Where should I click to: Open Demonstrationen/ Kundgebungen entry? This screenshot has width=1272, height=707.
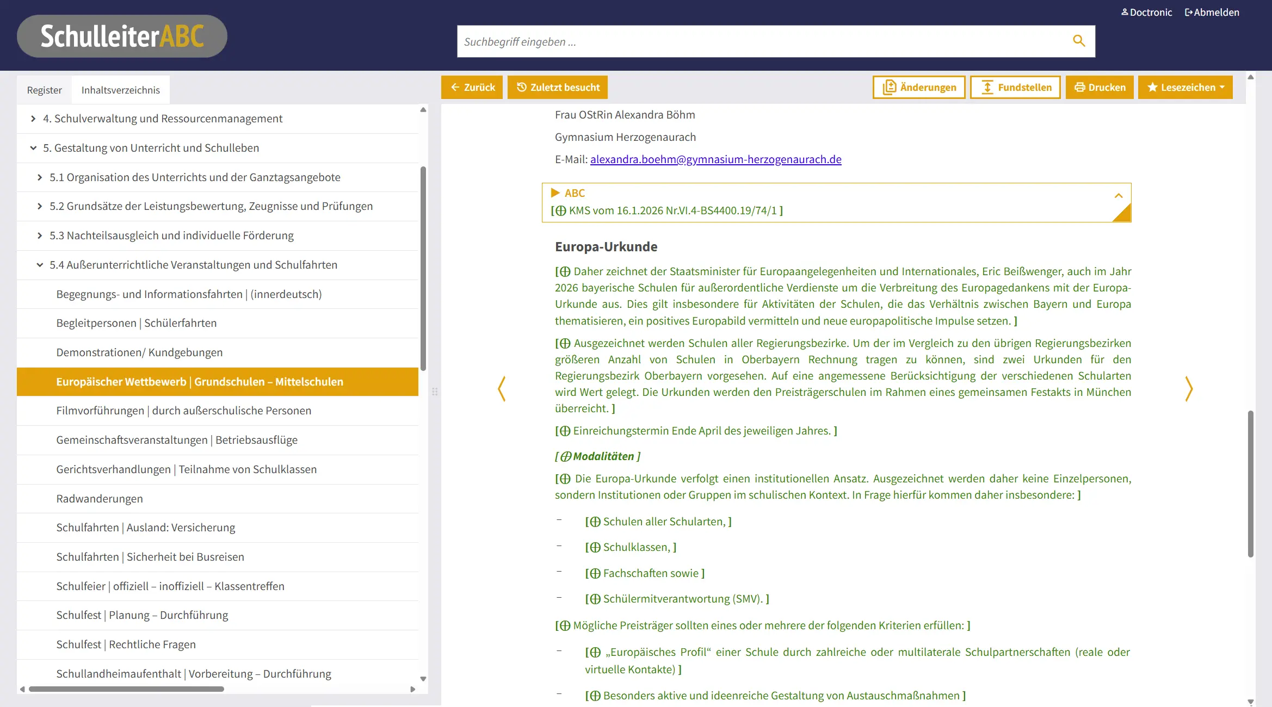point(218,352)
